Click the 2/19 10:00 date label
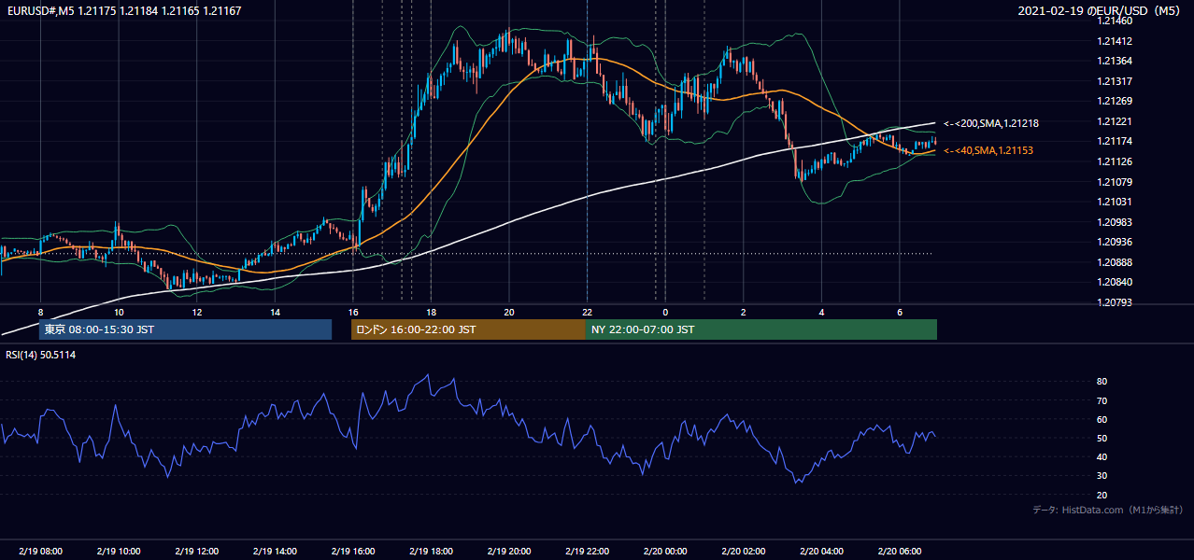Viewport: 1194px width, 560px height. pyautogui.click(x=119, y=552)
